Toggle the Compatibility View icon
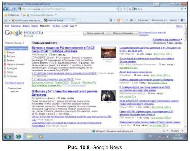The image size is (190, 151). click(x=121, y=9)
